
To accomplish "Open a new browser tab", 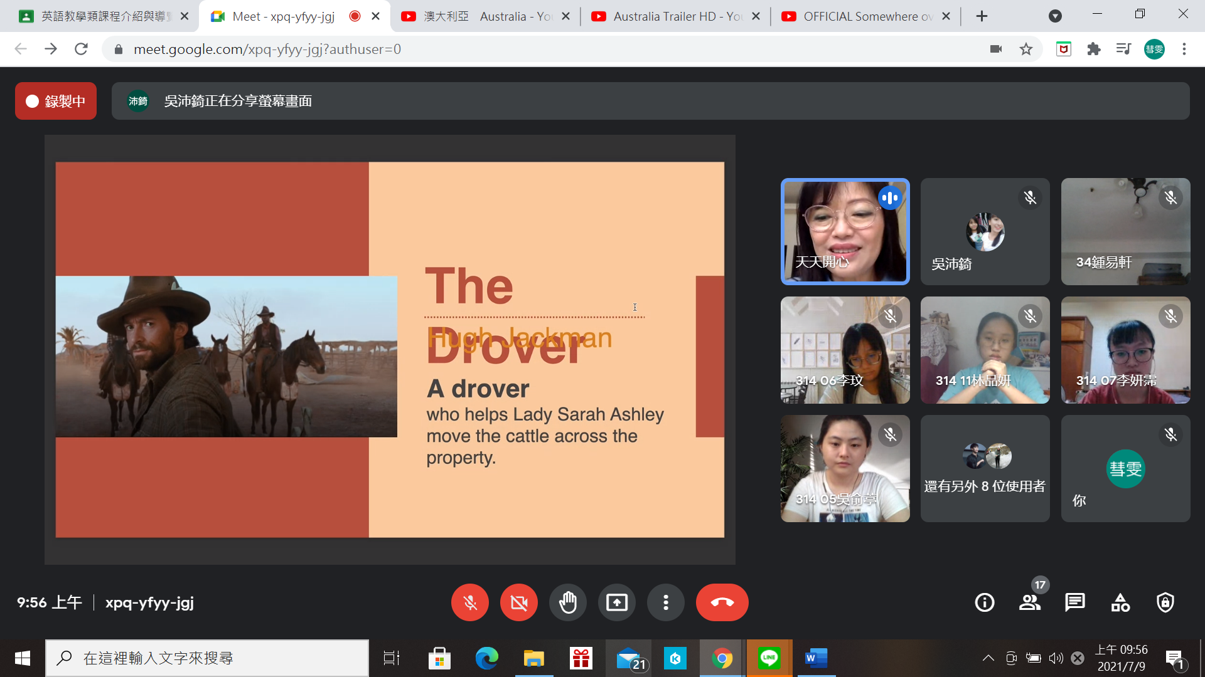I will coord(982,16).
